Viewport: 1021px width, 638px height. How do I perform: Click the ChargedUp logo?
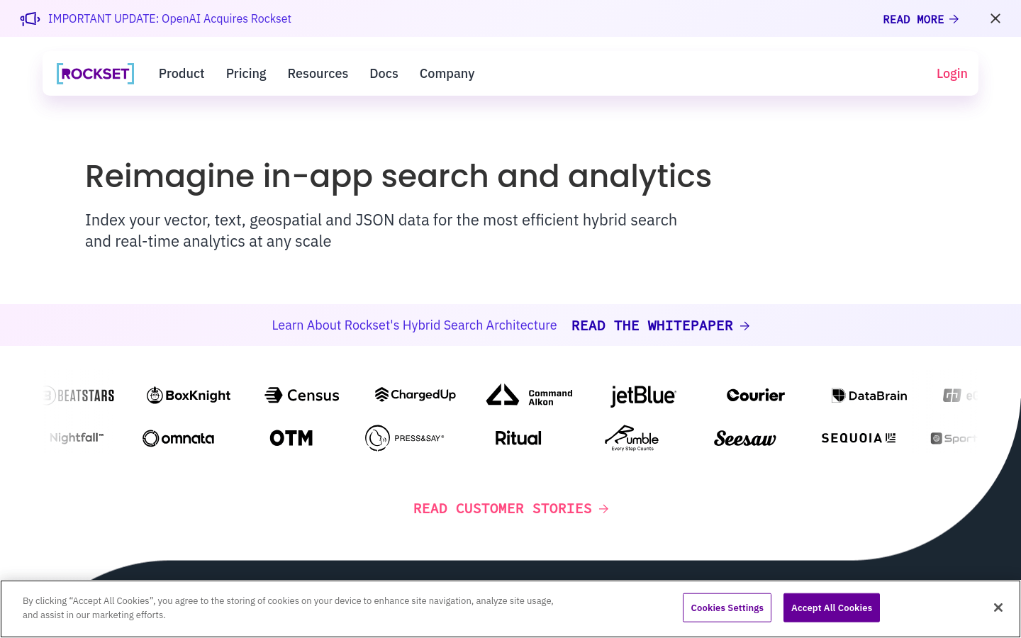click(415, 395)
